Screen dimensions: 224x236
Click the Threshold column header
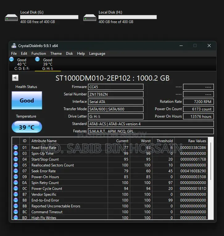click(x=163, y=141)
